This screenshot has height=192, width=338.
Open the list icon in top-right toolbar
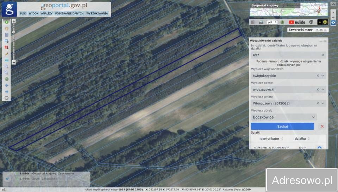(253, 22)
